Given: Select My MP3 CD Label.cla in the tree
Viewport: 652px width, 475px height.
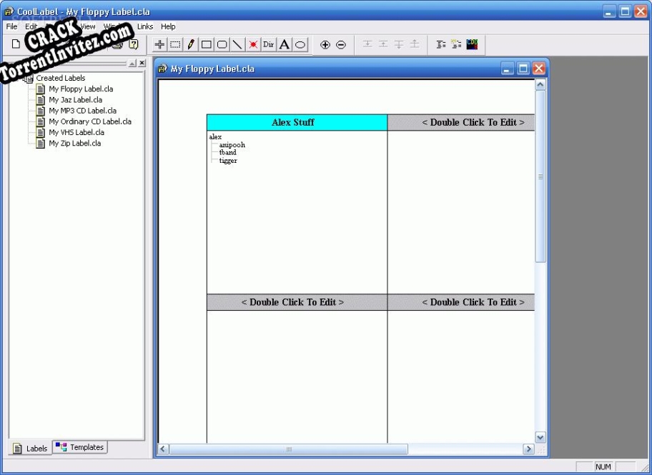Looking at the screenshot, I should (x=83, y=110).
